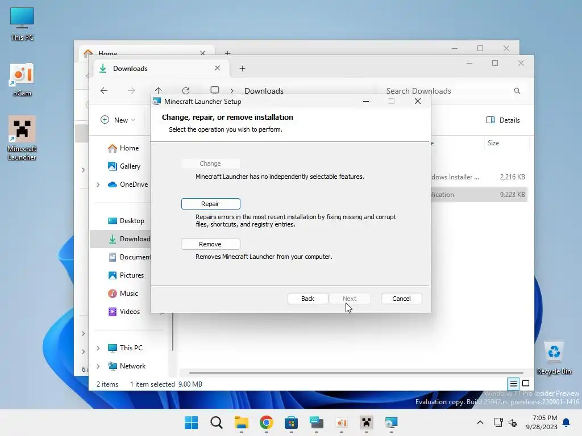Open the Windows Start menu
The width and height of the screenshot is (582, 436).
click(191, 422)
